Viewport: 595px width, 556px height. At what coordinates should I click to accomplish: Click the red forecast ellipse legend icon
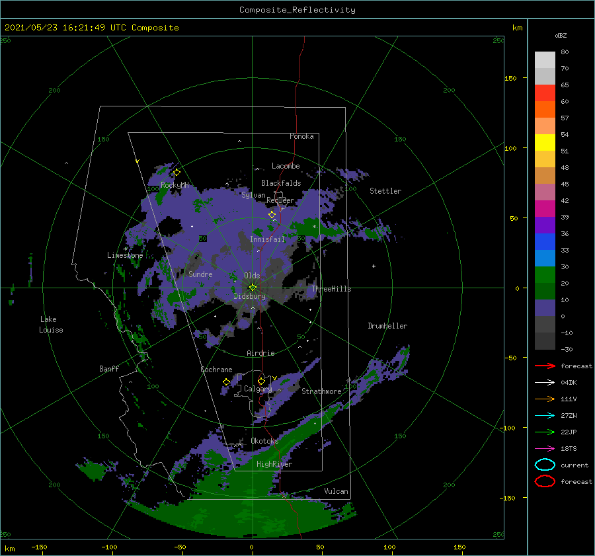(545, 481)
